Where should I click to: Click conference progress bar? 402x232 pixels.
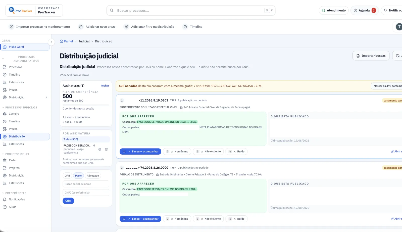pos(86,105)
